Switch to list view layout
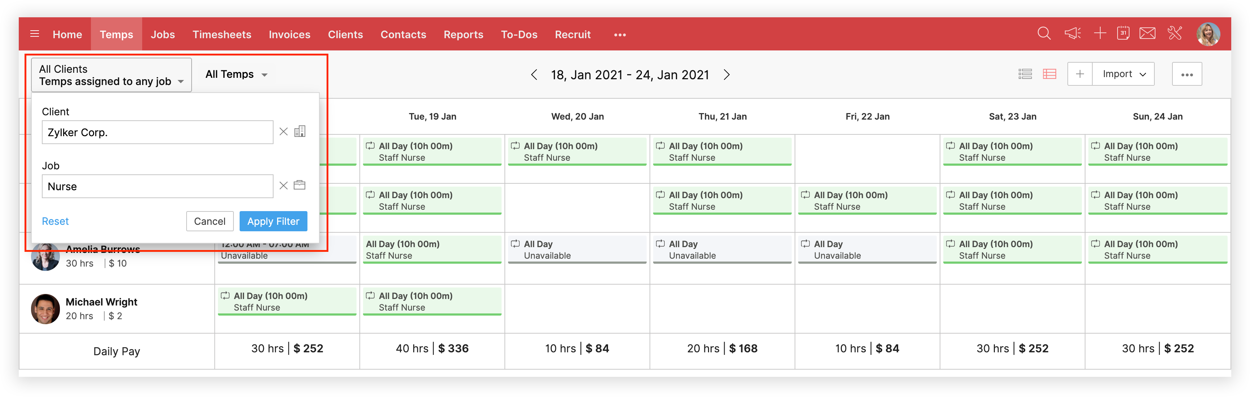 pyautogui.click(x=1025, y=74)
